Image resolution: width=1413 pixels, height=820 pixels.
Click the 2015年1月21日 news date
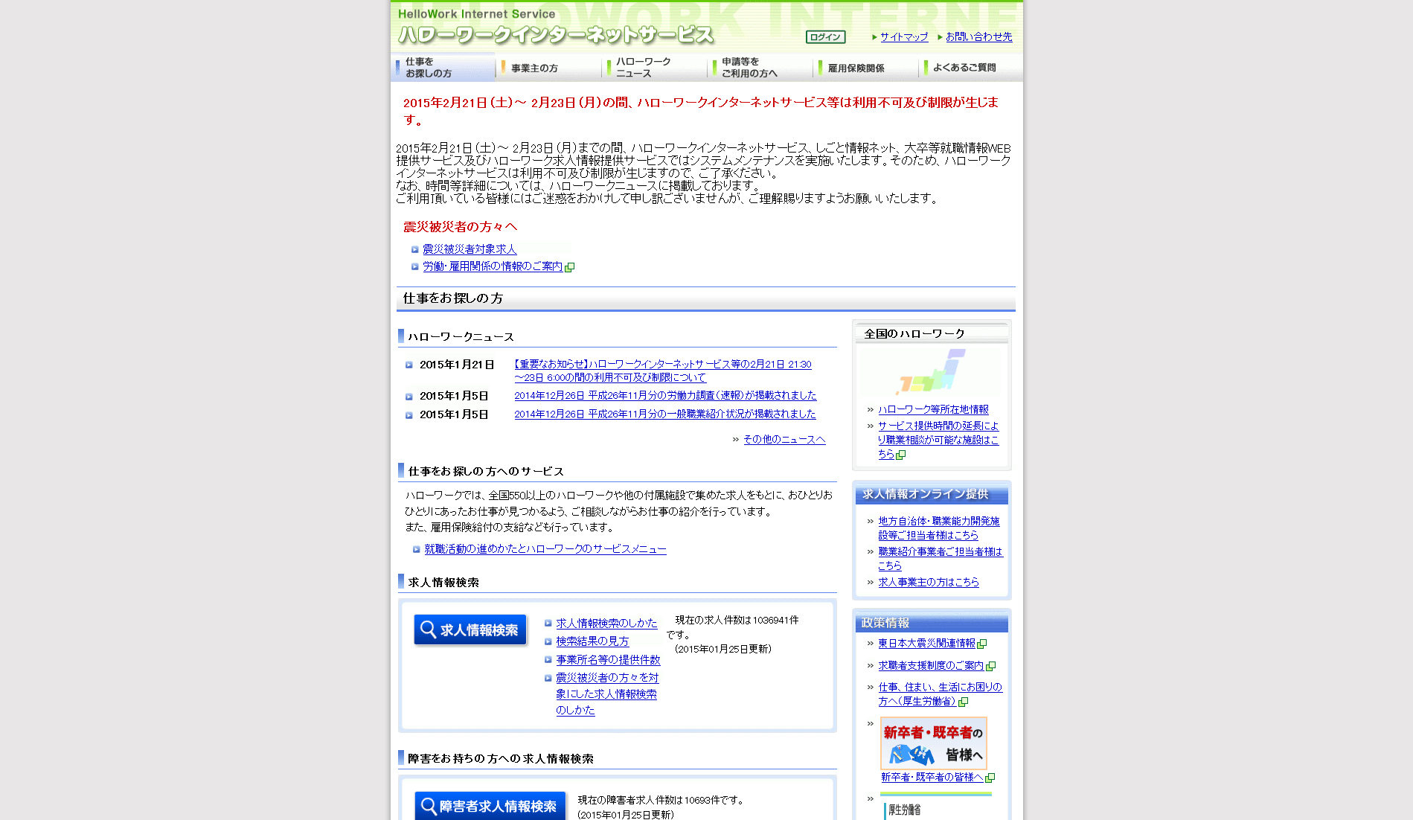(457, 365)
